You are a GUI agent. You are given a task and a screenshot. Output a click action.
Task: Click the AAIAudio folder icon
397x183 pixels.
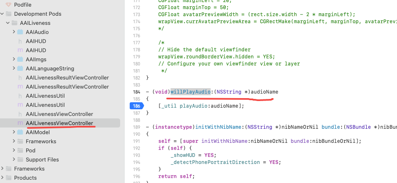coord(20,32)
